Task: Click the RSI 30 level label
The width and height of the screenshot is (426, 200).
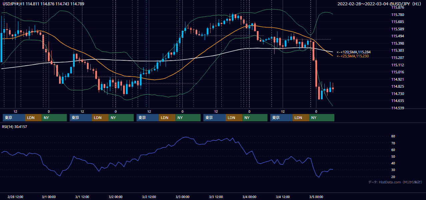Action: point(393,170)
